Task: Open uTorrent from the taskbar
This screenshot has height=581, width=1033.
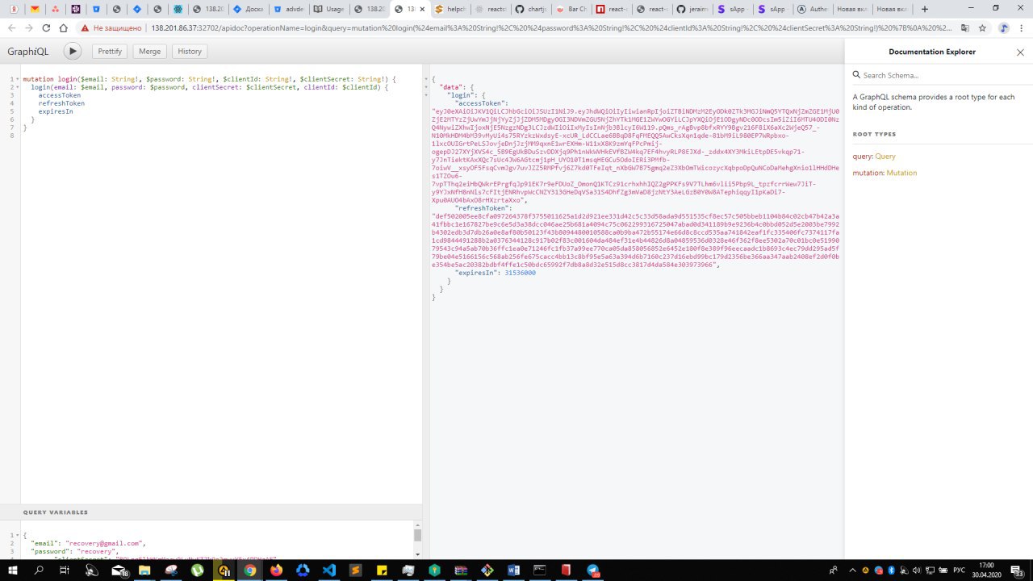Action: [x=197, y=570]
